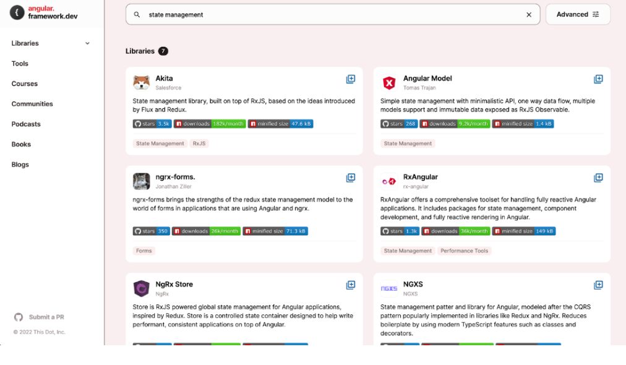Screen dimensions: 626x365
Task: Select RxAngular's State Management tag
Action: 408,251
